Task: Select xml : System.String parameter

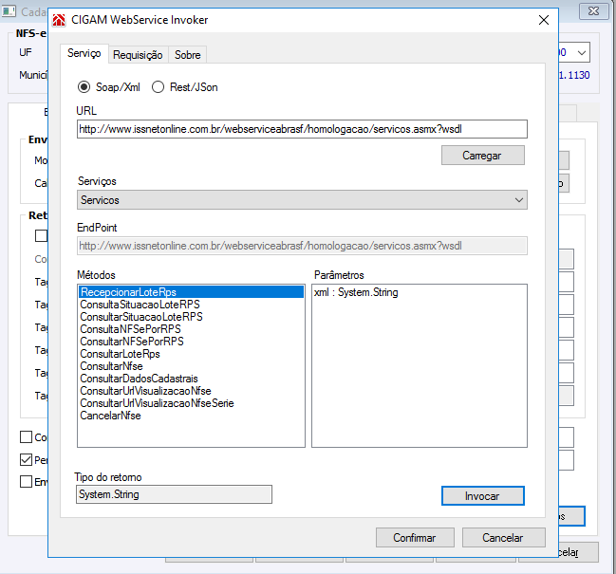Action: pyautogui.click(x=356, y=292)
